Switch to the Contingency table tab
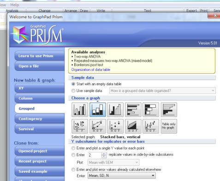This screenshot has width=220, height=181. [40, 119]
